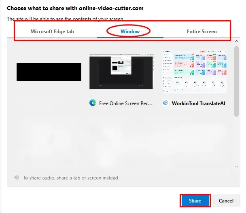
Task: Click the scroll up arrow
Action: click(x=236, y=41)
